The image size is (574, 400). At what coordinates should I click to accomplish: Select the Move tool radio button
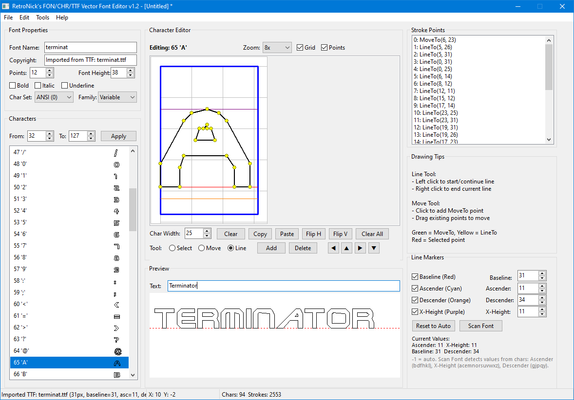pyautogui.click(x=201, y=248)
